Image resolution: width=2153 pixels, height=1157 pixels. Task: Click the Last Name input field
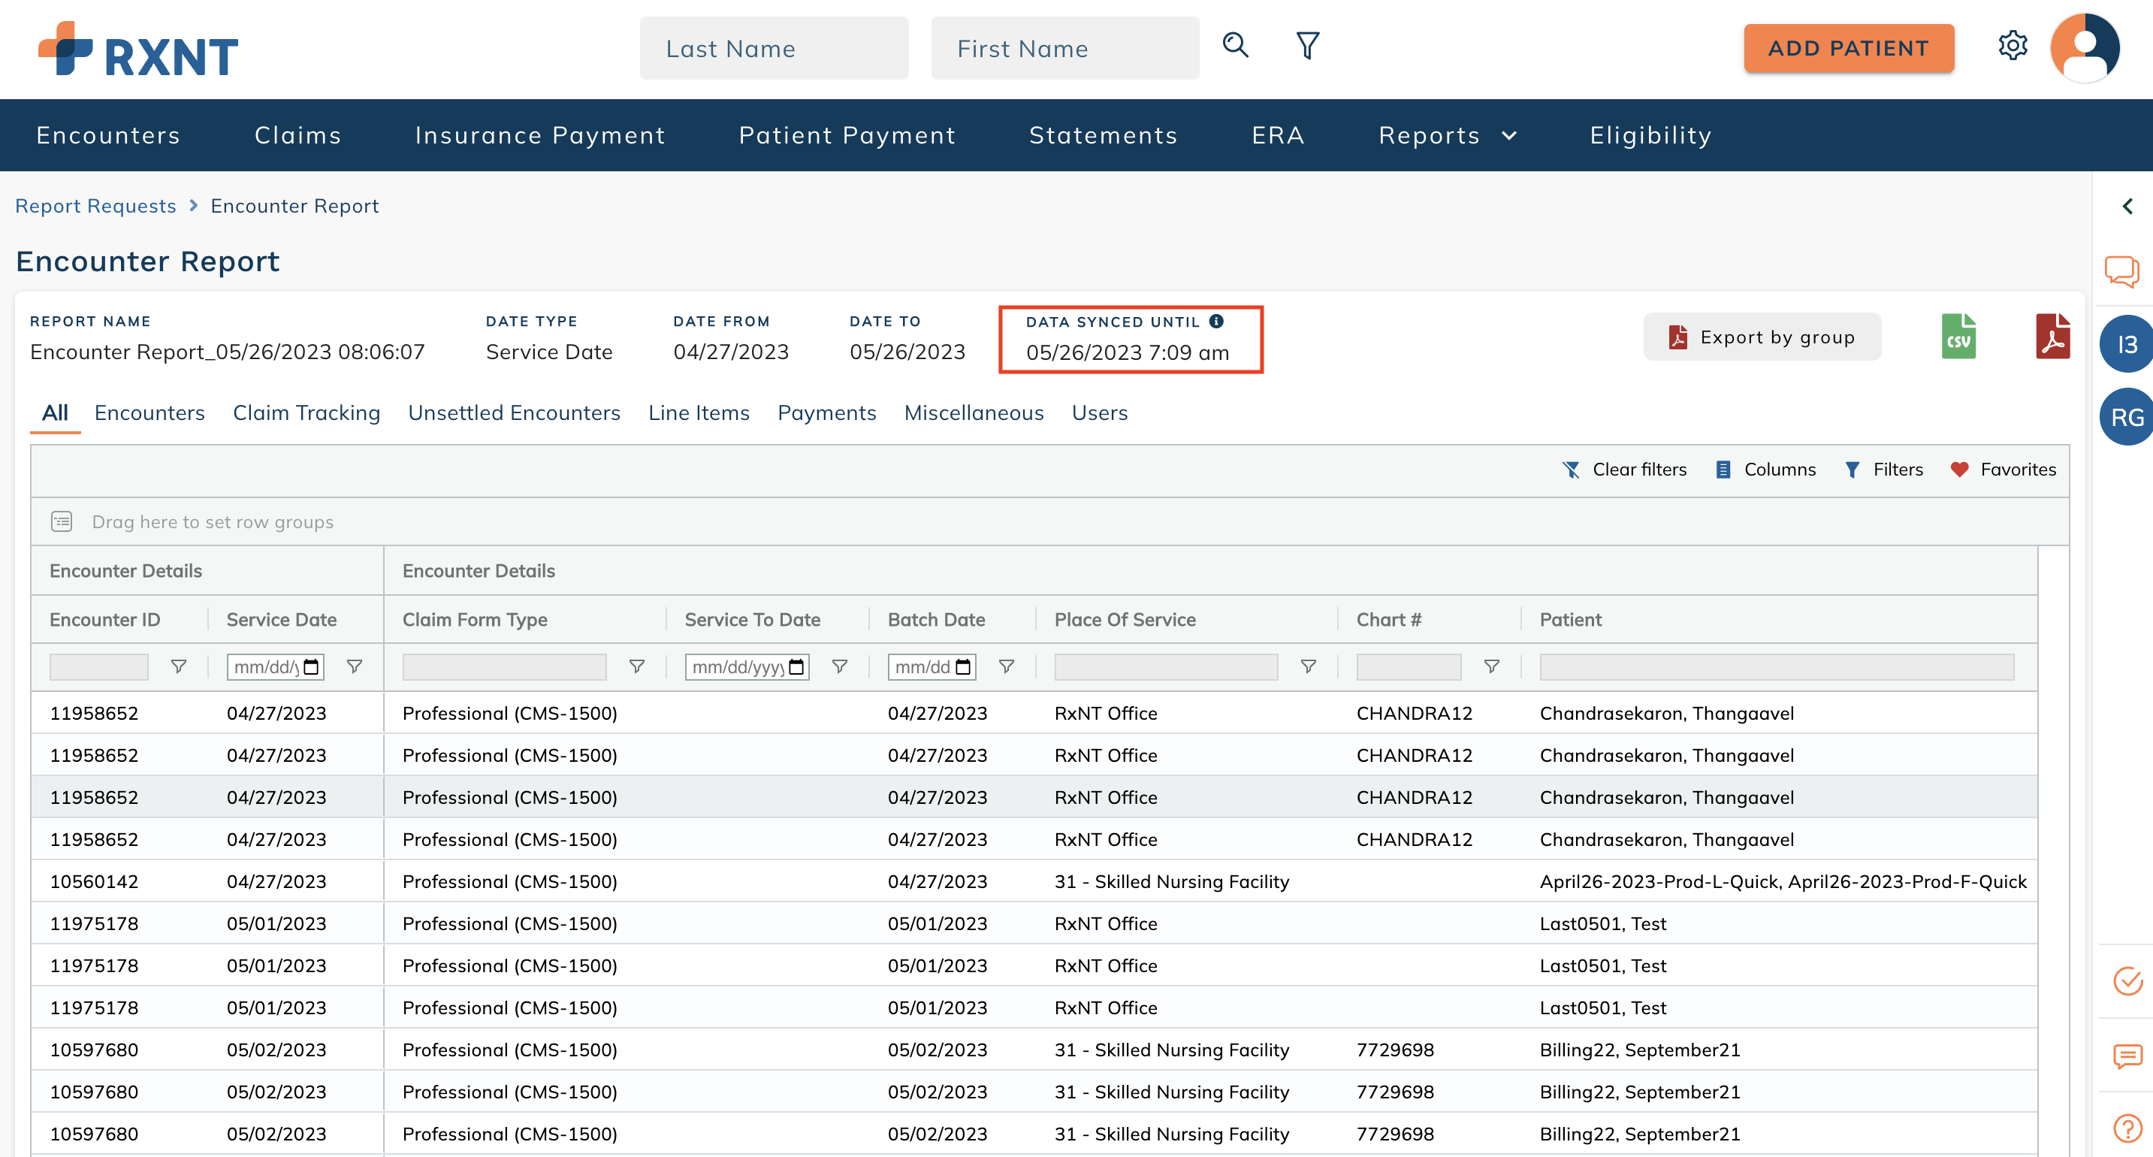pos(773,47)
